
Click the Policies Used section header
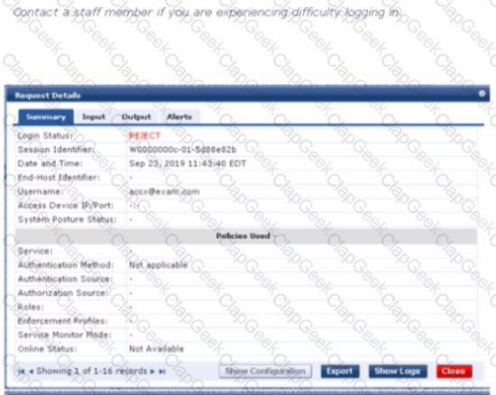point(246,236)
